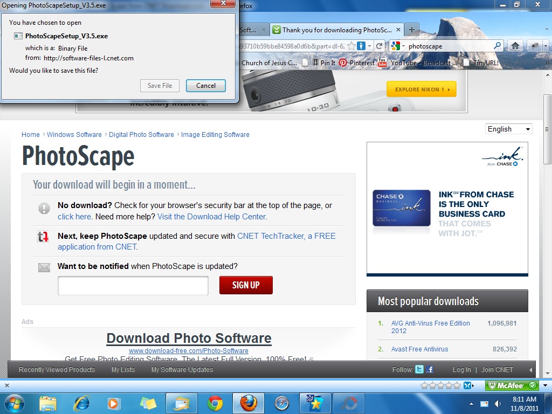This screenshot has height=414, width=552.
Task: Click in the photoscape search box
Action: [449, 46]
